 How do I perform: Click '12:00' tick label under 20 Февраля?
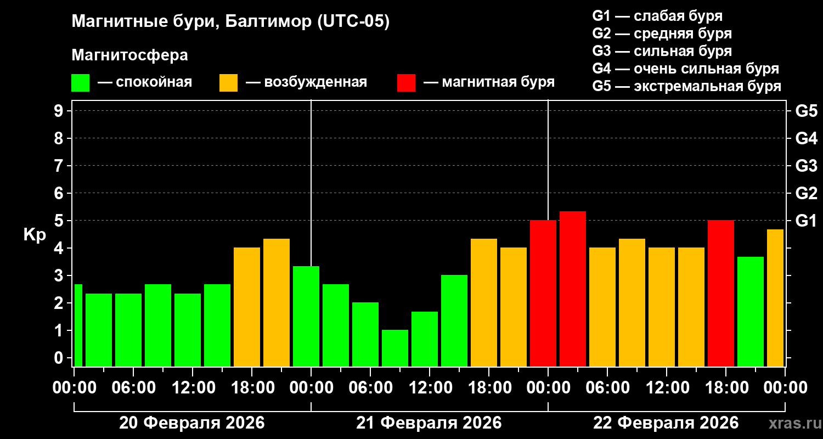(193, 387)
